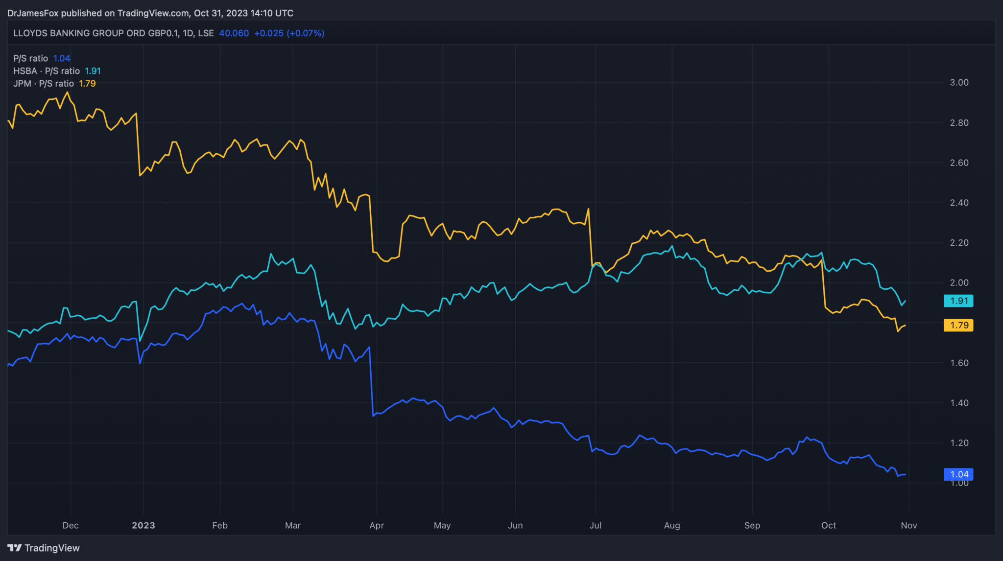Click the TradingView logo icon

14,548
